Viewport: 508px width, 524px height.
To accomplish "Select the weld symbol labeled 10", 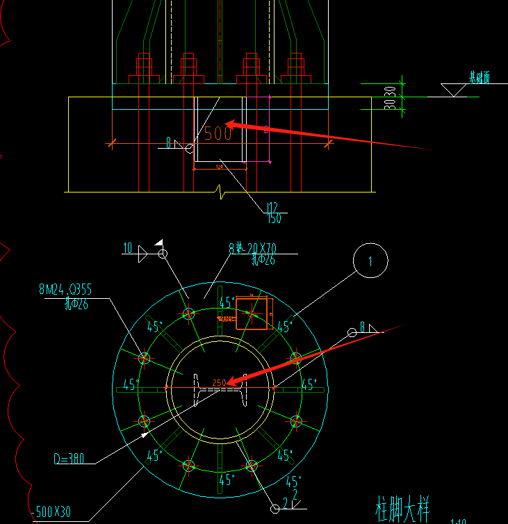I will pos(145,251).
